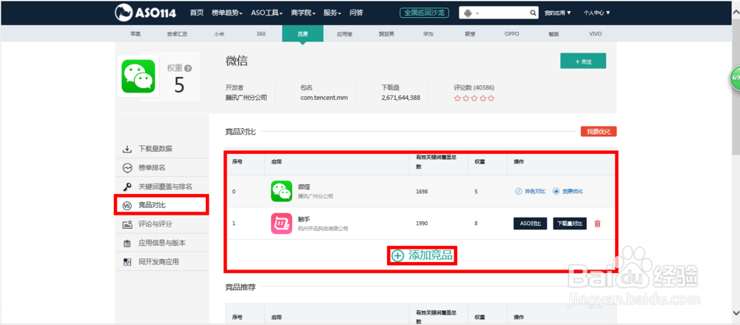Open 我的应用 dropdown
The height and width of the screenshot is (325, 740).
coord(557,13)
